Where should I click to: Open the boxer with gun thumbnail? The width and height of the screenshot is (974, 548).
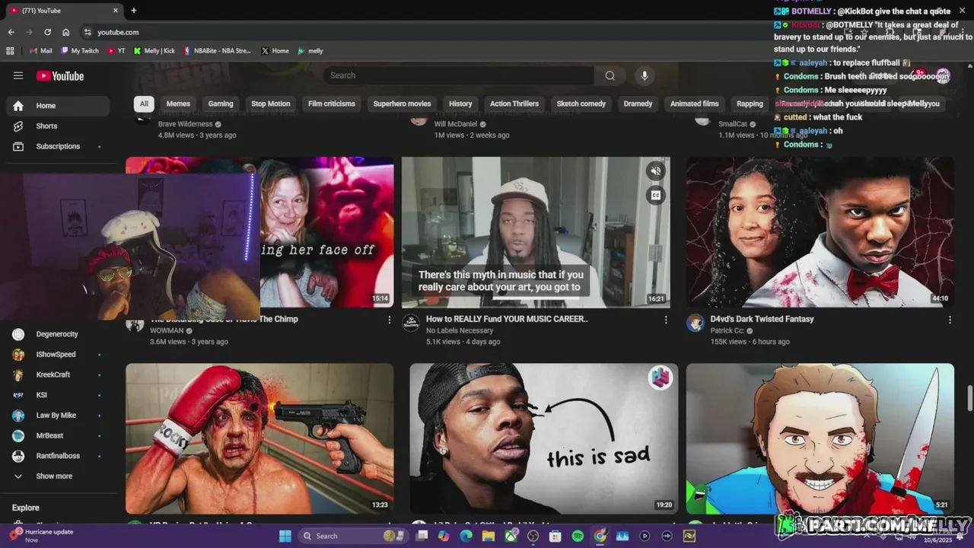pos(259,438)
